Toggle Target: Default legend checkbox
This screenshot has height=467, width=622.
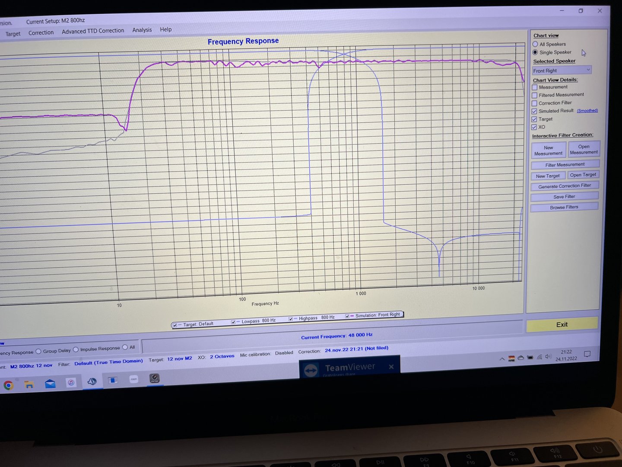[175, 325]
